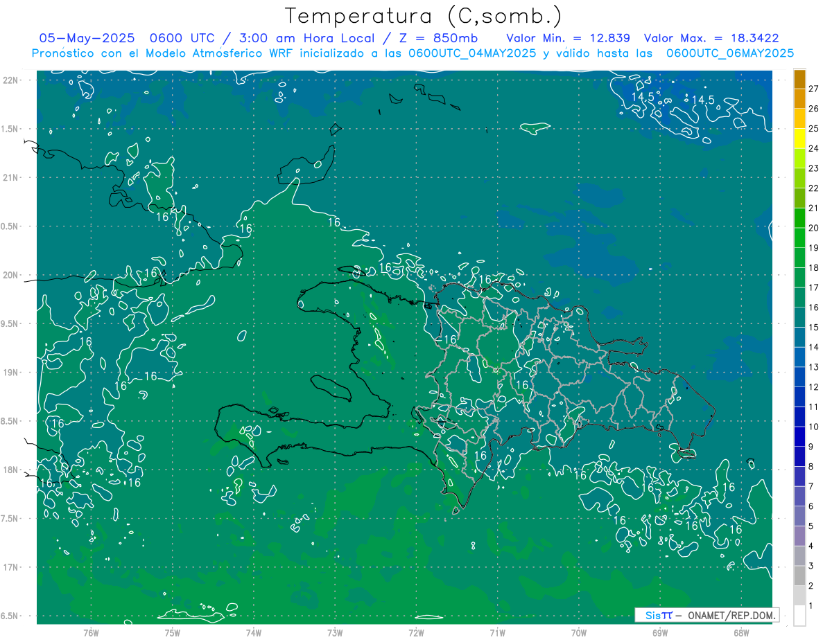The height and width of the screenshot is (642, 832).
Task: Click the 17N latitude axis label
Action: tap(12, 567)
